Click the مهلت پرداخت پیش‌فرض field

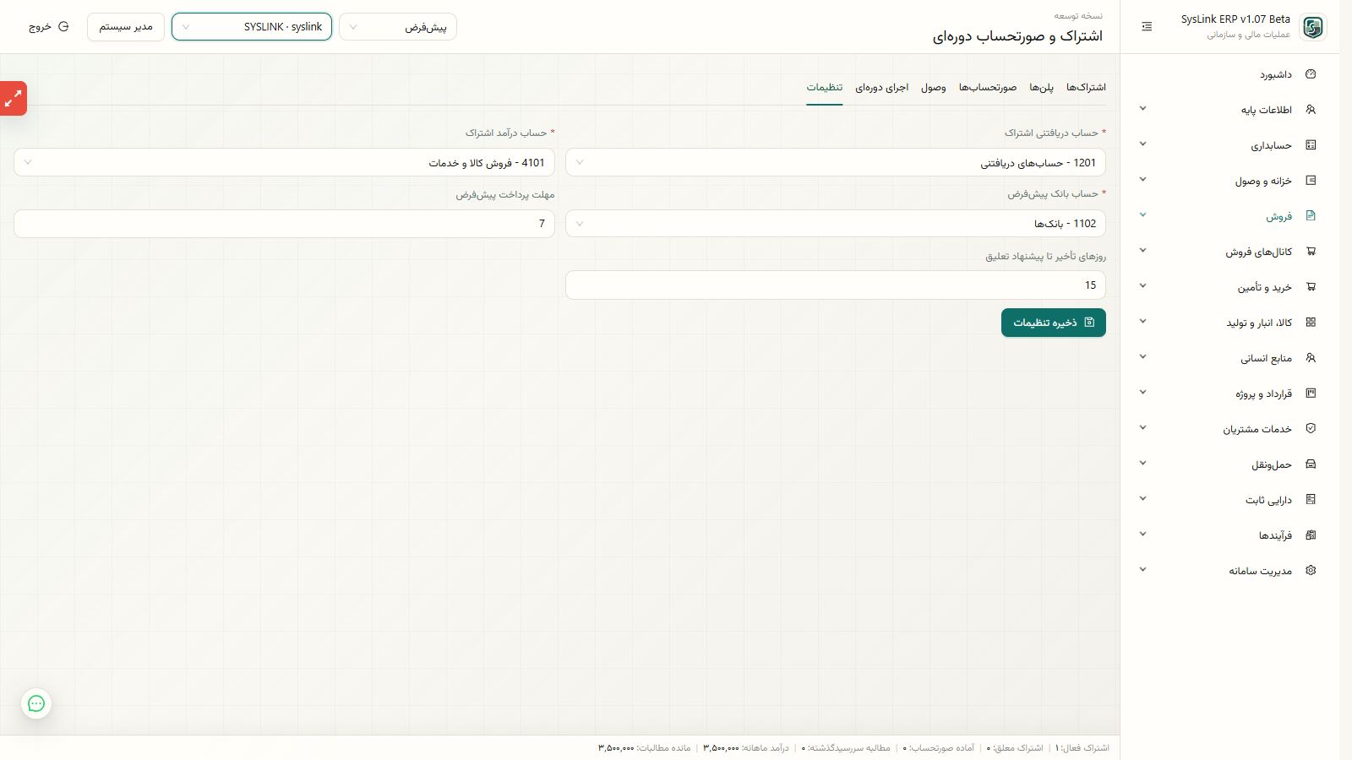(x=284, y=224)
